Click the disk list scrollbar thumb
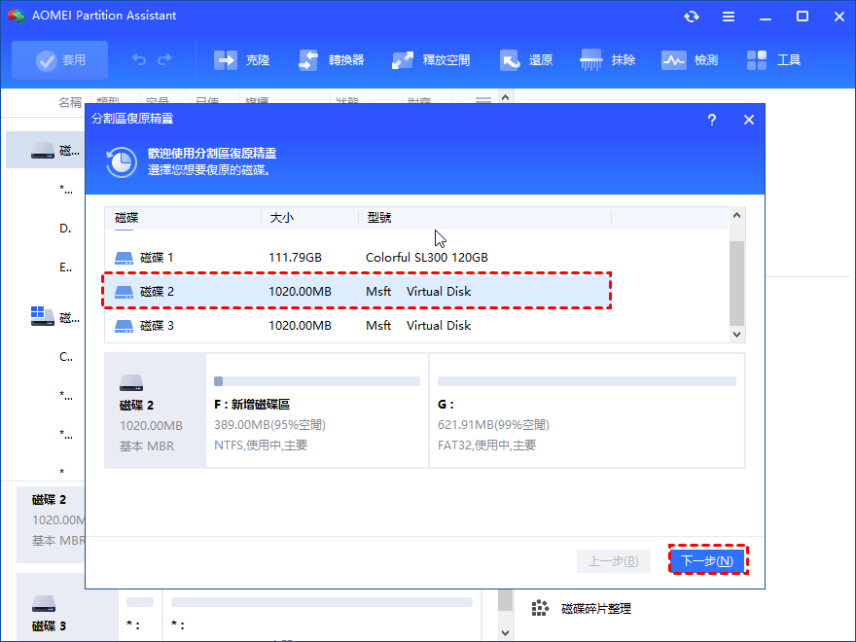 [x=736, y=283]
